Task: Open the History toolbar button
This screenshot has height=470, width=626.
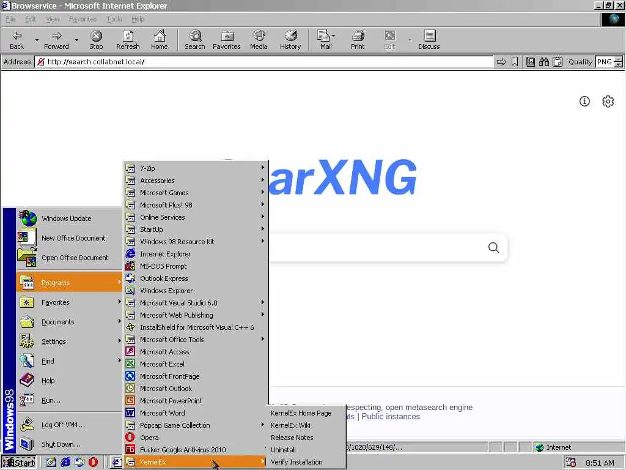Action: pos(290,40)
